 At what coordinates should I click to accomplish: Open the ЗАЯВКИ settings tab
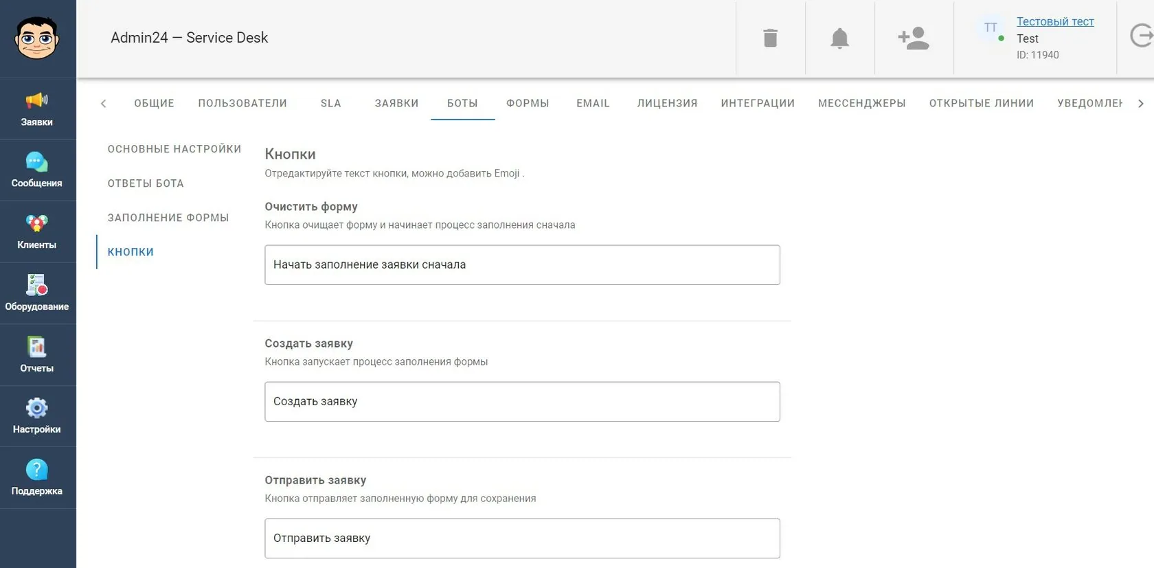point(396,103)
